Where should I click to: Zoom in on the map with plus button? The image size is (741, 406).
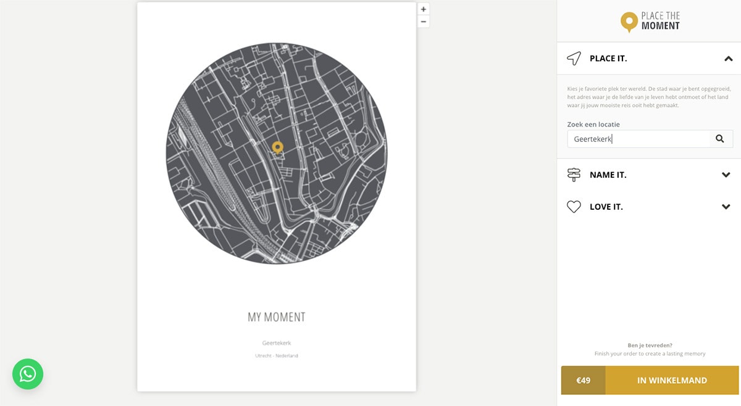pos(424,9)
